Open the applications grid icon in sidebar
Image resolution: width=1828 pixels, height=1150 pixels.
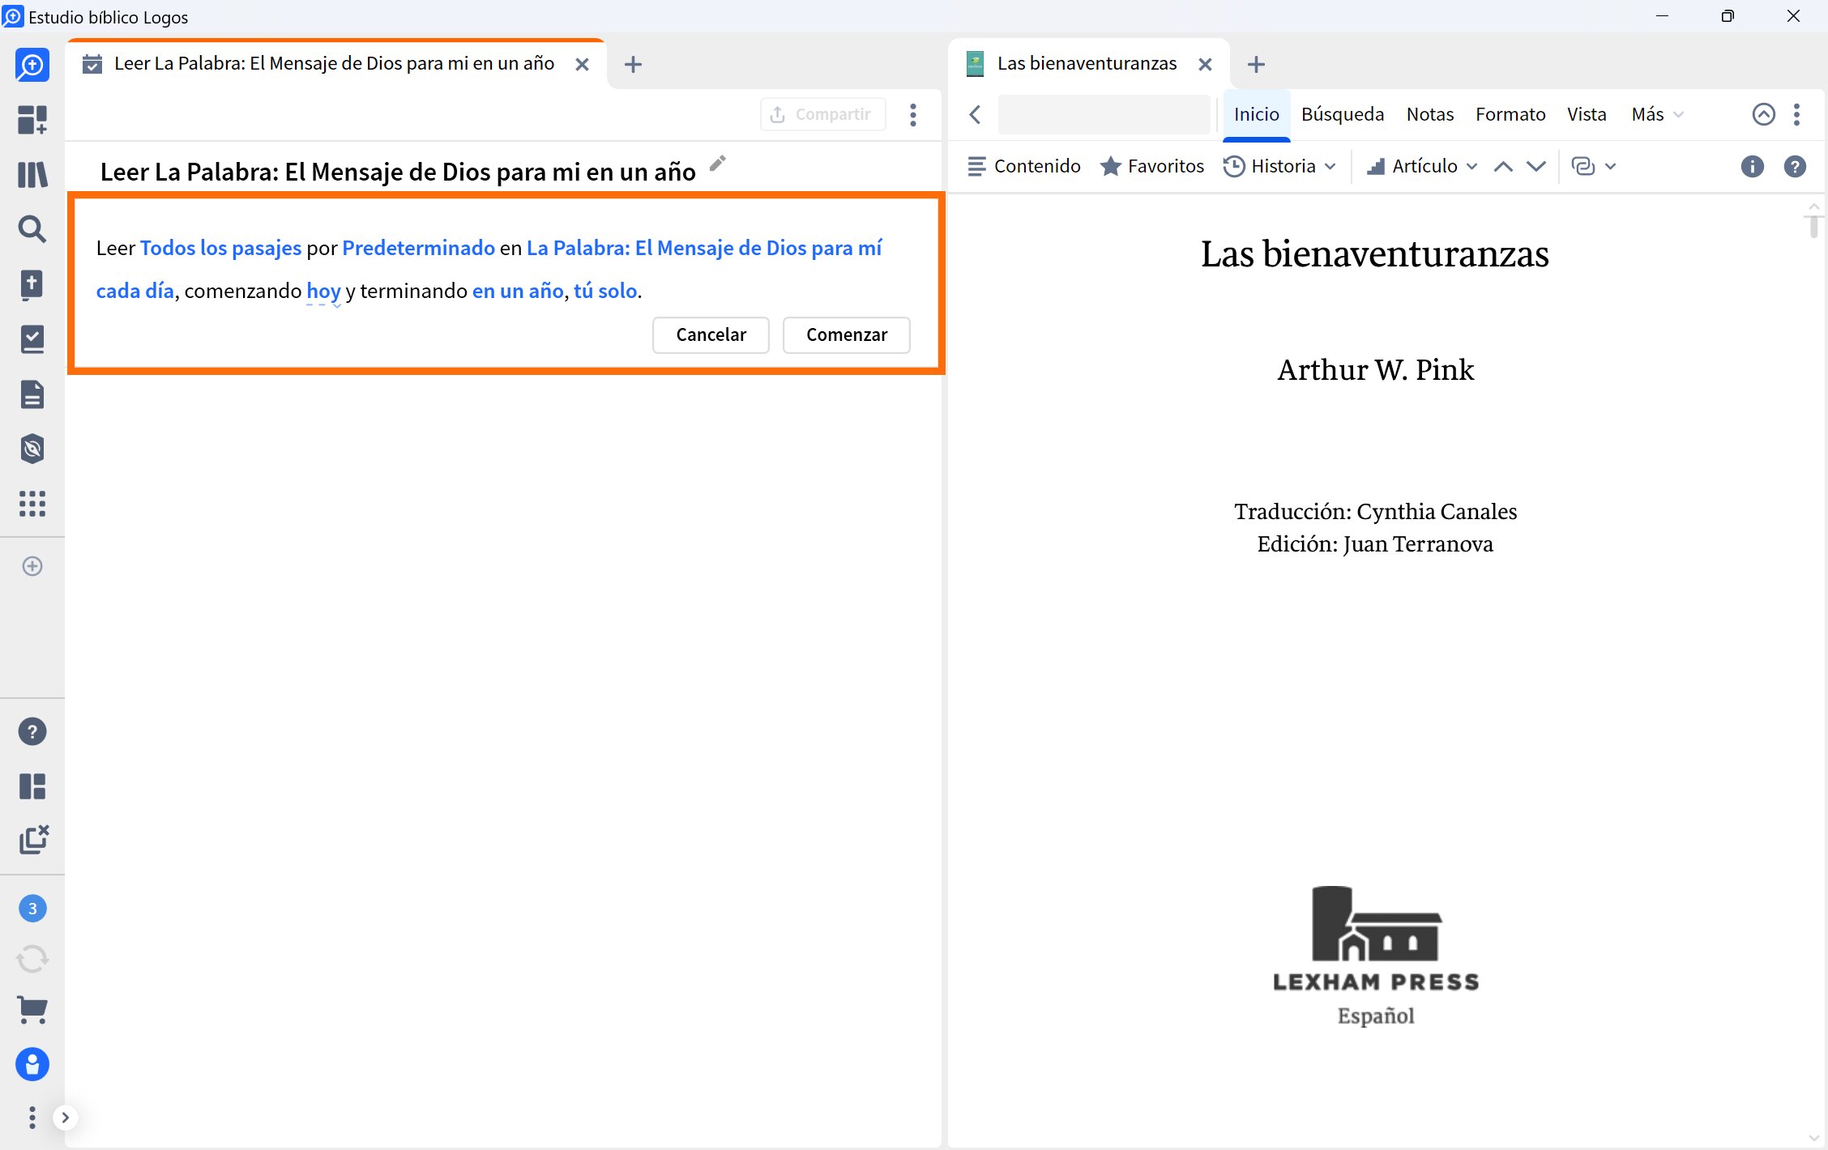tap(32, 504)
